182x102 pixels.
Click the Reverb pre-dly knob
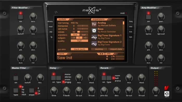(x=104, y=90)
